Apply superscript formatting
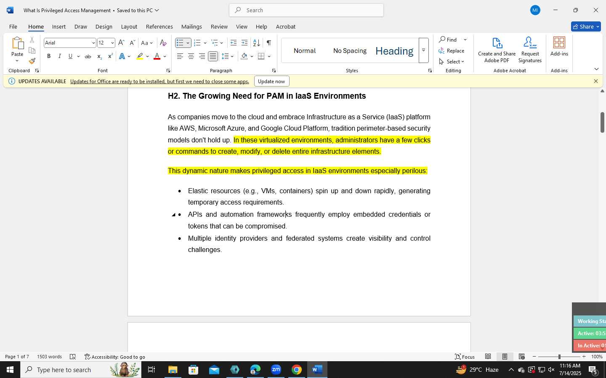The width and height of the screenshot is (606, 378). tap(110, 56)
